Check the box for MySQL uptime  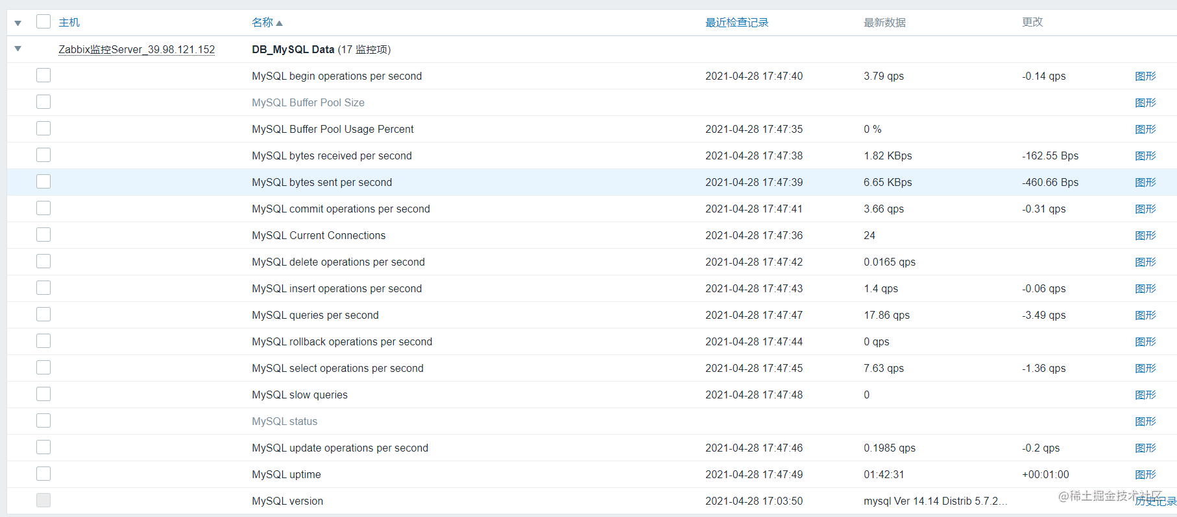click(x=43, y=474)
